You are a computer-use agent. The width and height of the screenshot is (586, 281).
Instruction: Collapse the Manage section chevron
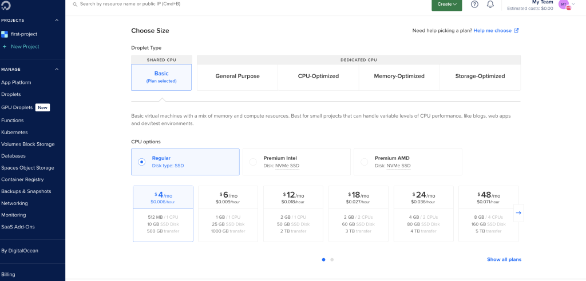(57, 70)
